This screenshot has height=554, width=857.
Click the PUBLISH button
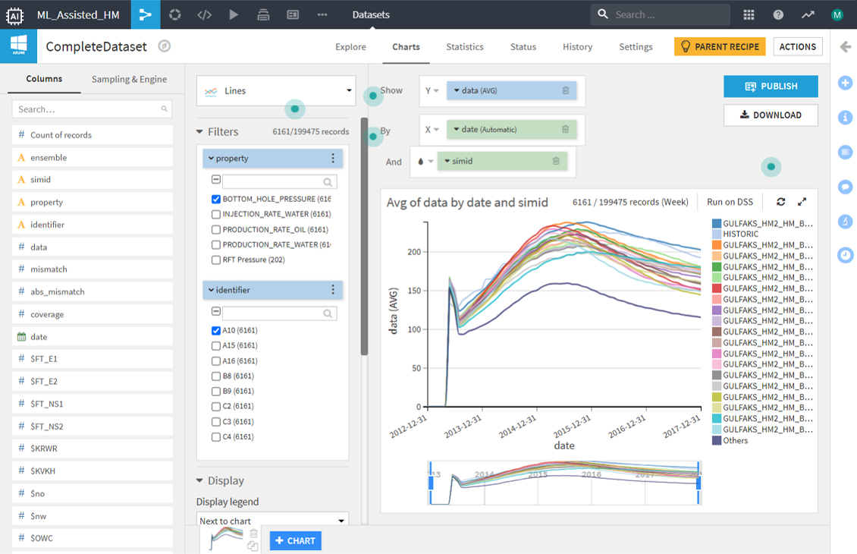[771, 87]
